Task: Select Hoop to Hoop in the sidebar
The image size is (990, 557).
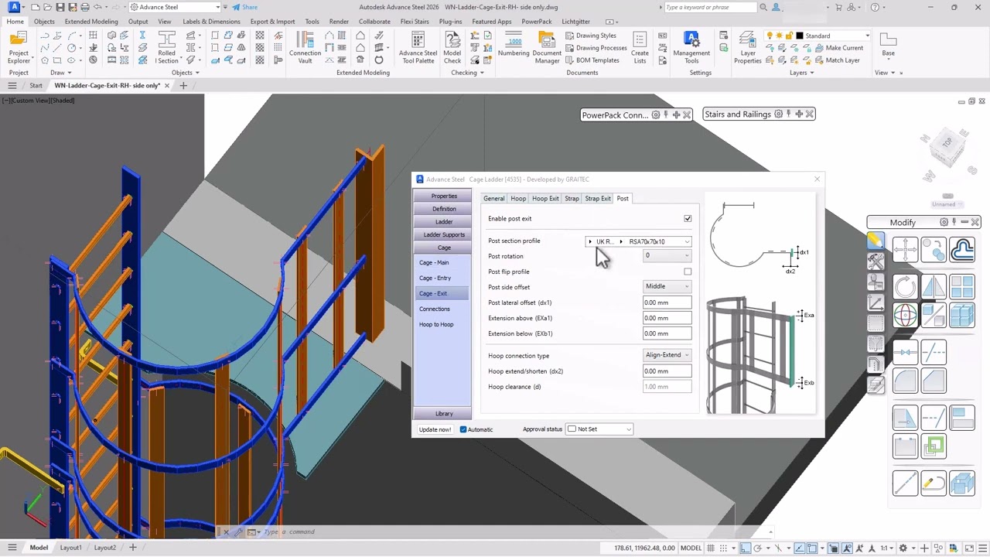Action: tap(436, 325)
